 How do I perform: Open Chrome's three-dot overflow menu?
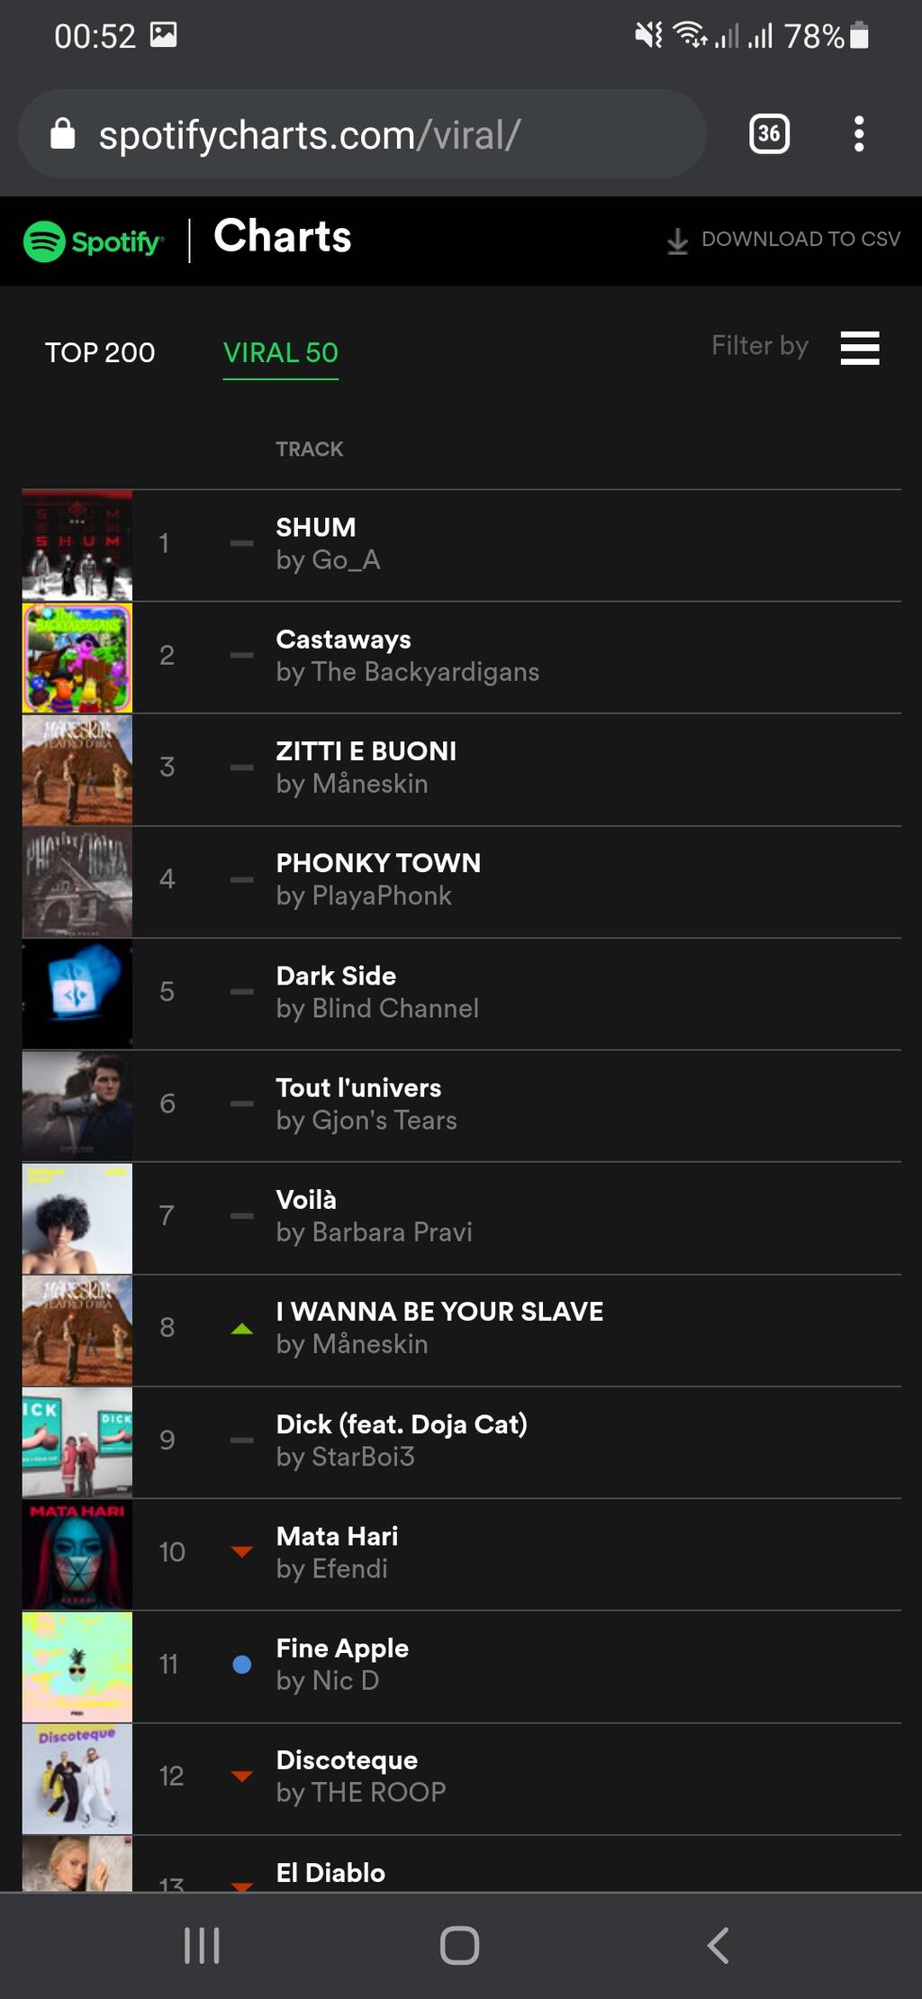pyautogui.click(x=859, y=134)
